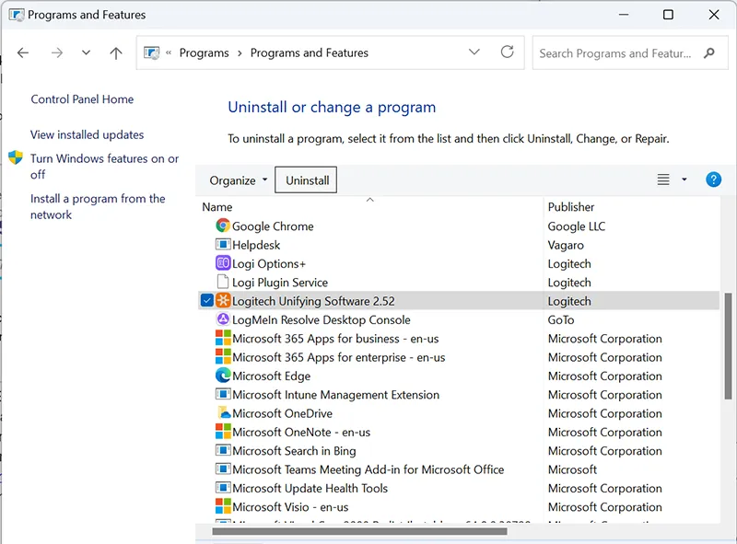Expand the address bar history dropdown
Screen dimensions: 737x544
pos(474,52)
